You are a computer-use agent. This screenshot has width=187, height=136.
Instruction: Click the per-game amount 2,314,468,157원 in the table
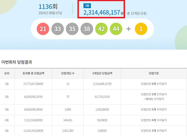[102, 84]
